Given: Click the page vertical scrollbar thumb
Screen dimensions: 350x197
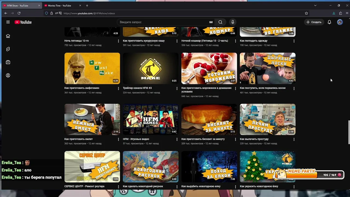Looking at the screenshot, I should point(349,132).
